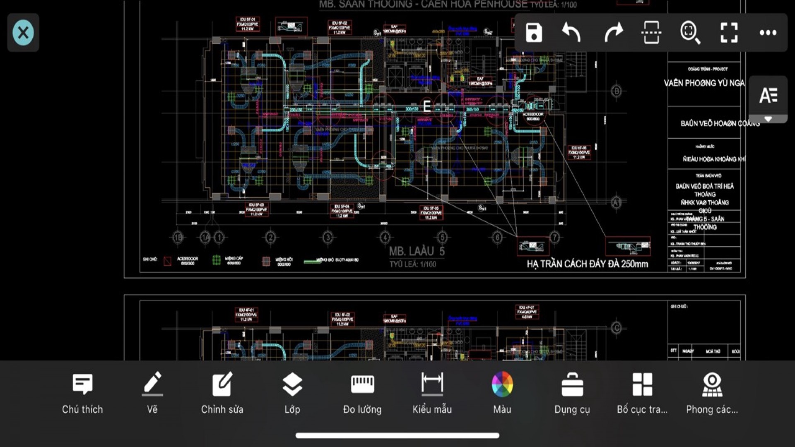
Task: Open the Bố cục tra... layout option
Action: pos(642,393)
